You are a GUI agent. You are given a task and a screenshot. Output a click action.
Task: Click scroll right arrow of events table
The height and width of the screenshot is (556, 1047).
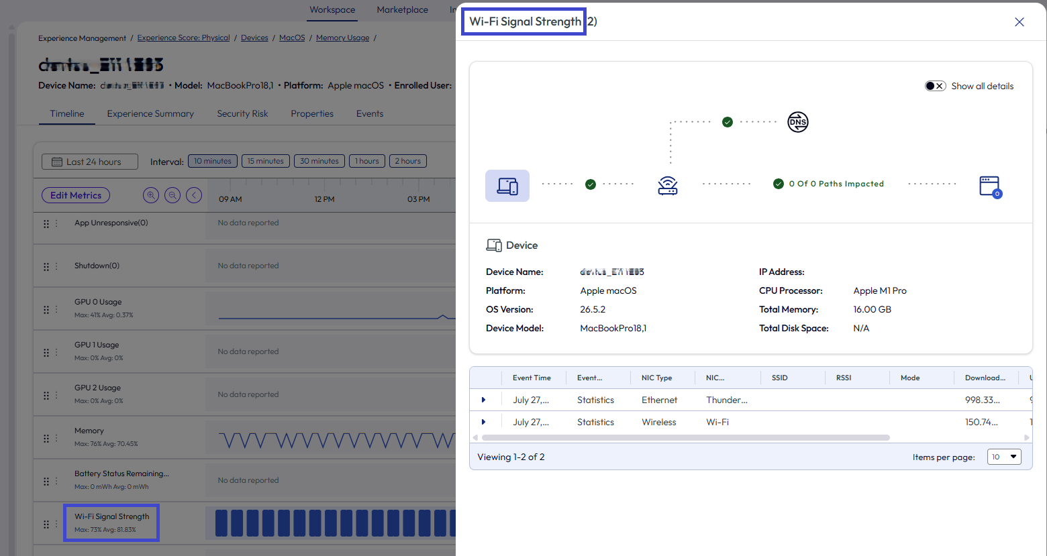[x=1027, y=437]
